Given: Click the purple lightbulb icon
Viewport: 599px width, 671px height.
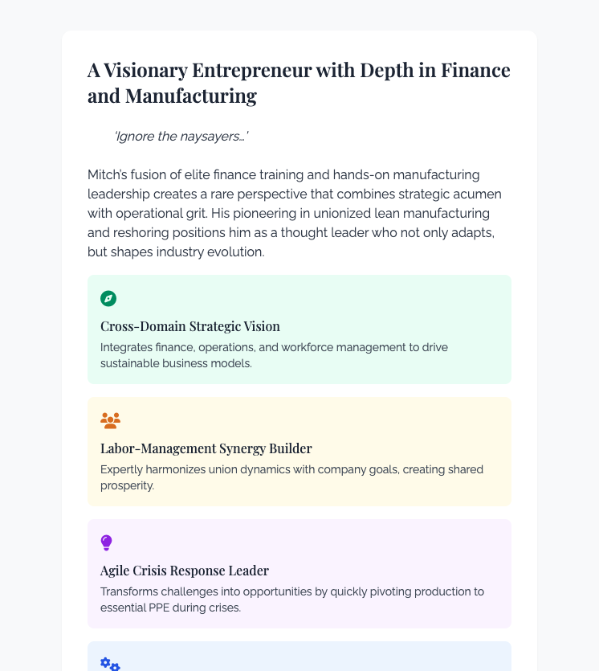Looking at the screenshot, I should (107, 542).
